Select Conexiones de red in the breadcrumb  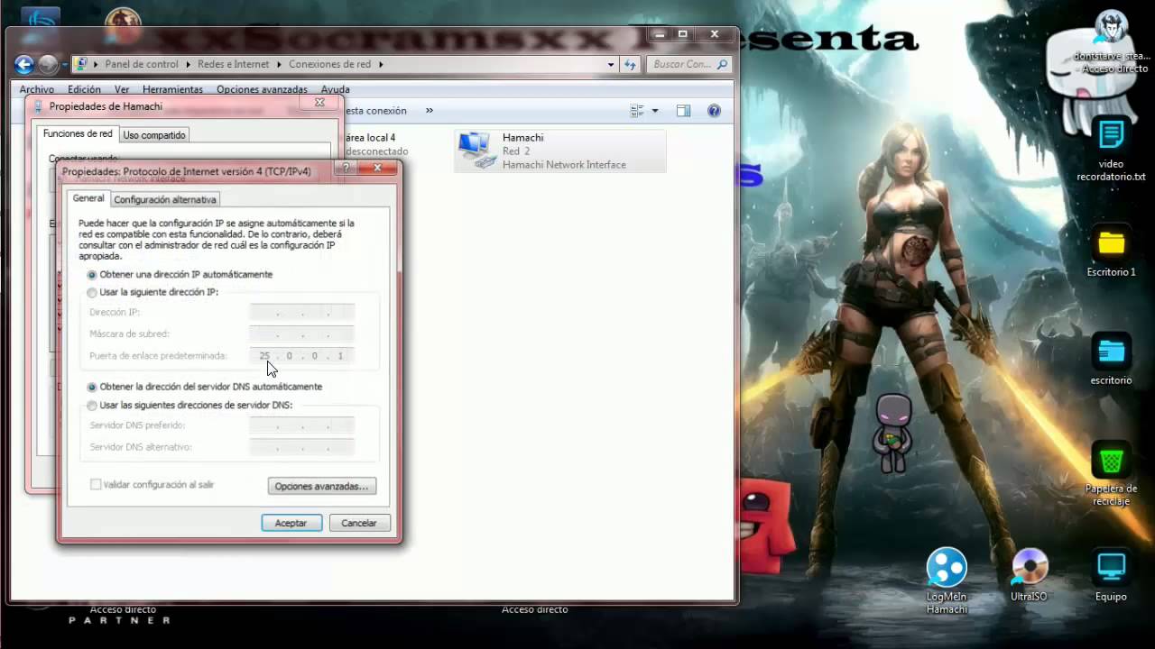pos(329,64)
